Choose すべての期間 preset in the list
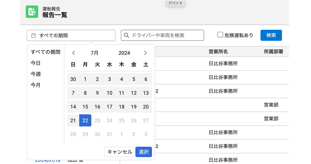 tap(45, 52)
